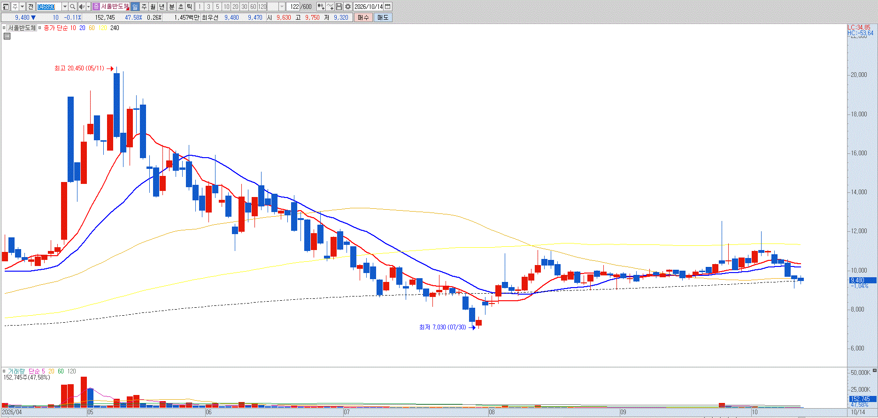Click the save floppy disk icon
The width and height of the screenshot is (878, 418).
click(339, 7)
